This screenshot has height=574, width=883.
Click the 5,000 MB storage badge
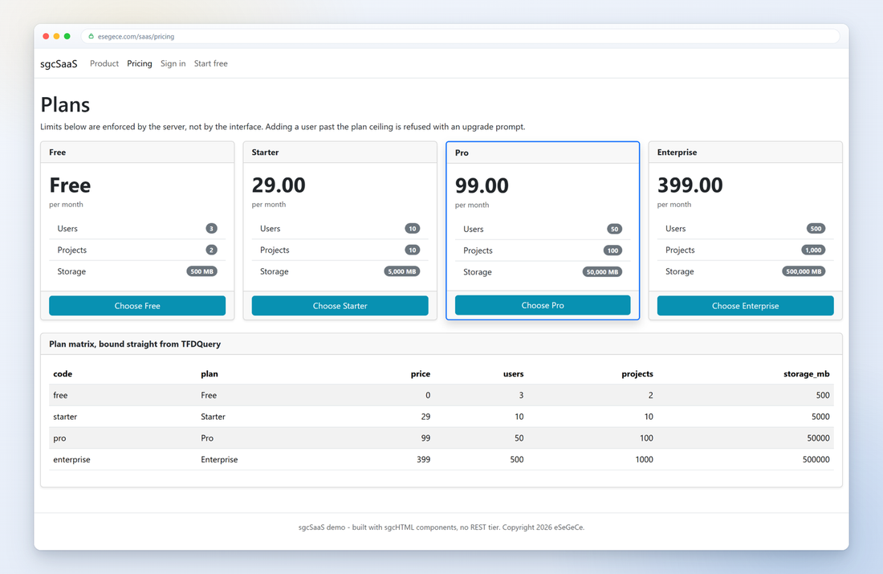[402, 271]
